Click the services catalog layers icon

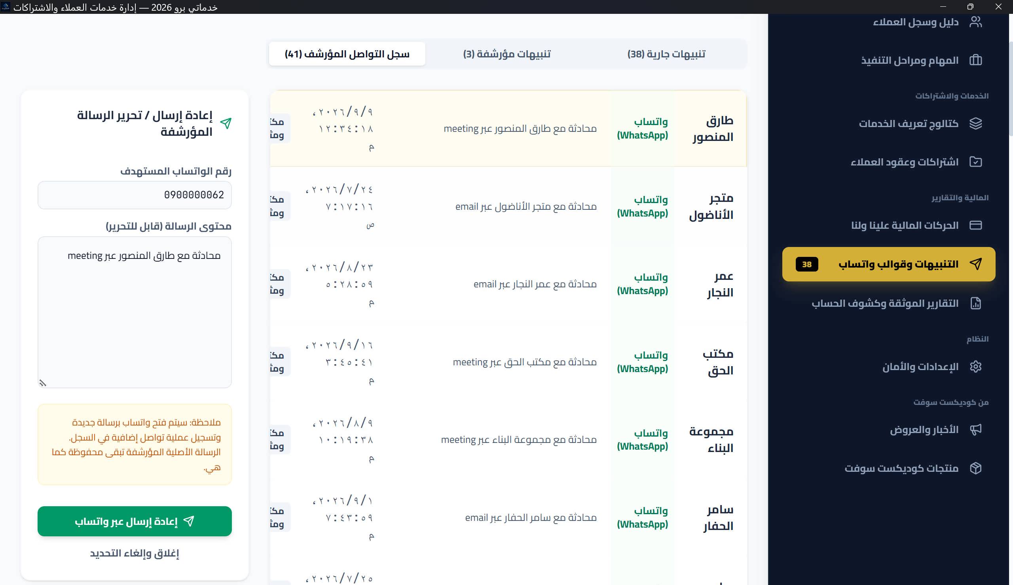click(x=976, y=123)
